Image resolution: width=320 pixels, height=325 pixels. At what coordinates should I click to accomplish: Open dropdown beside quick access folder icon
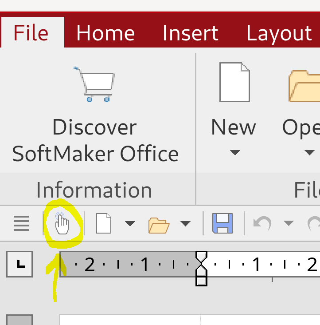[185, 223]
